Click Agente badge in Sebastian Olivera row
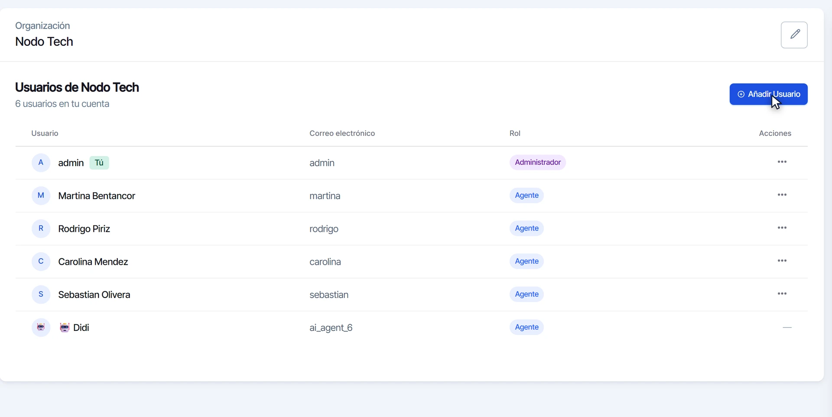The height and width of the screenshot is (417, 832). 526,294
